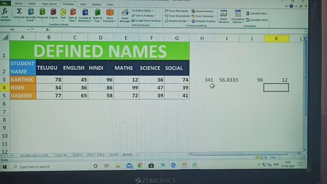
Task: Open More Functions book icon
Action: (110, 12)
